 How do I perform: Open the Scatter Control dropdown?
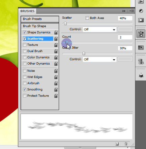100,29
